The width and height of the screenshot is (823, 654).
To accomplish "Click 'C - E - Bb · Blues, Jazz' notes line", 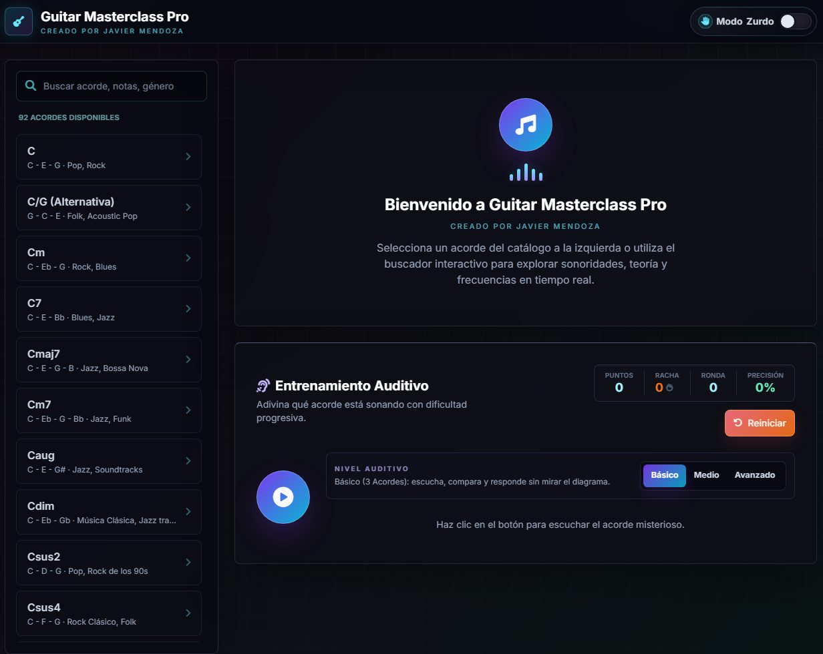I will [71, 318].
